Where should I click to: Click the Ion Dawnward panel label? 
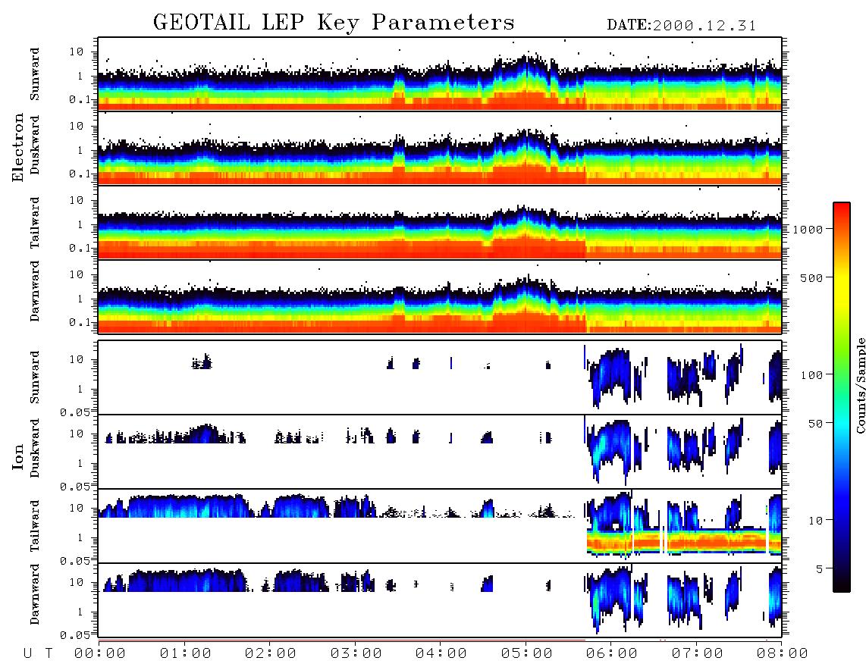click(x=35, y=594)
